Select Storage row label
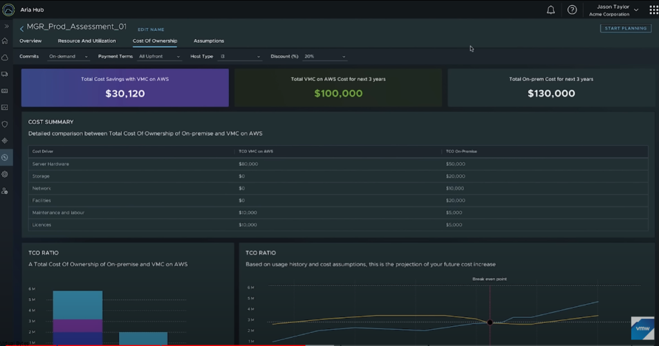The image size is (659, 346). [41, 176]
